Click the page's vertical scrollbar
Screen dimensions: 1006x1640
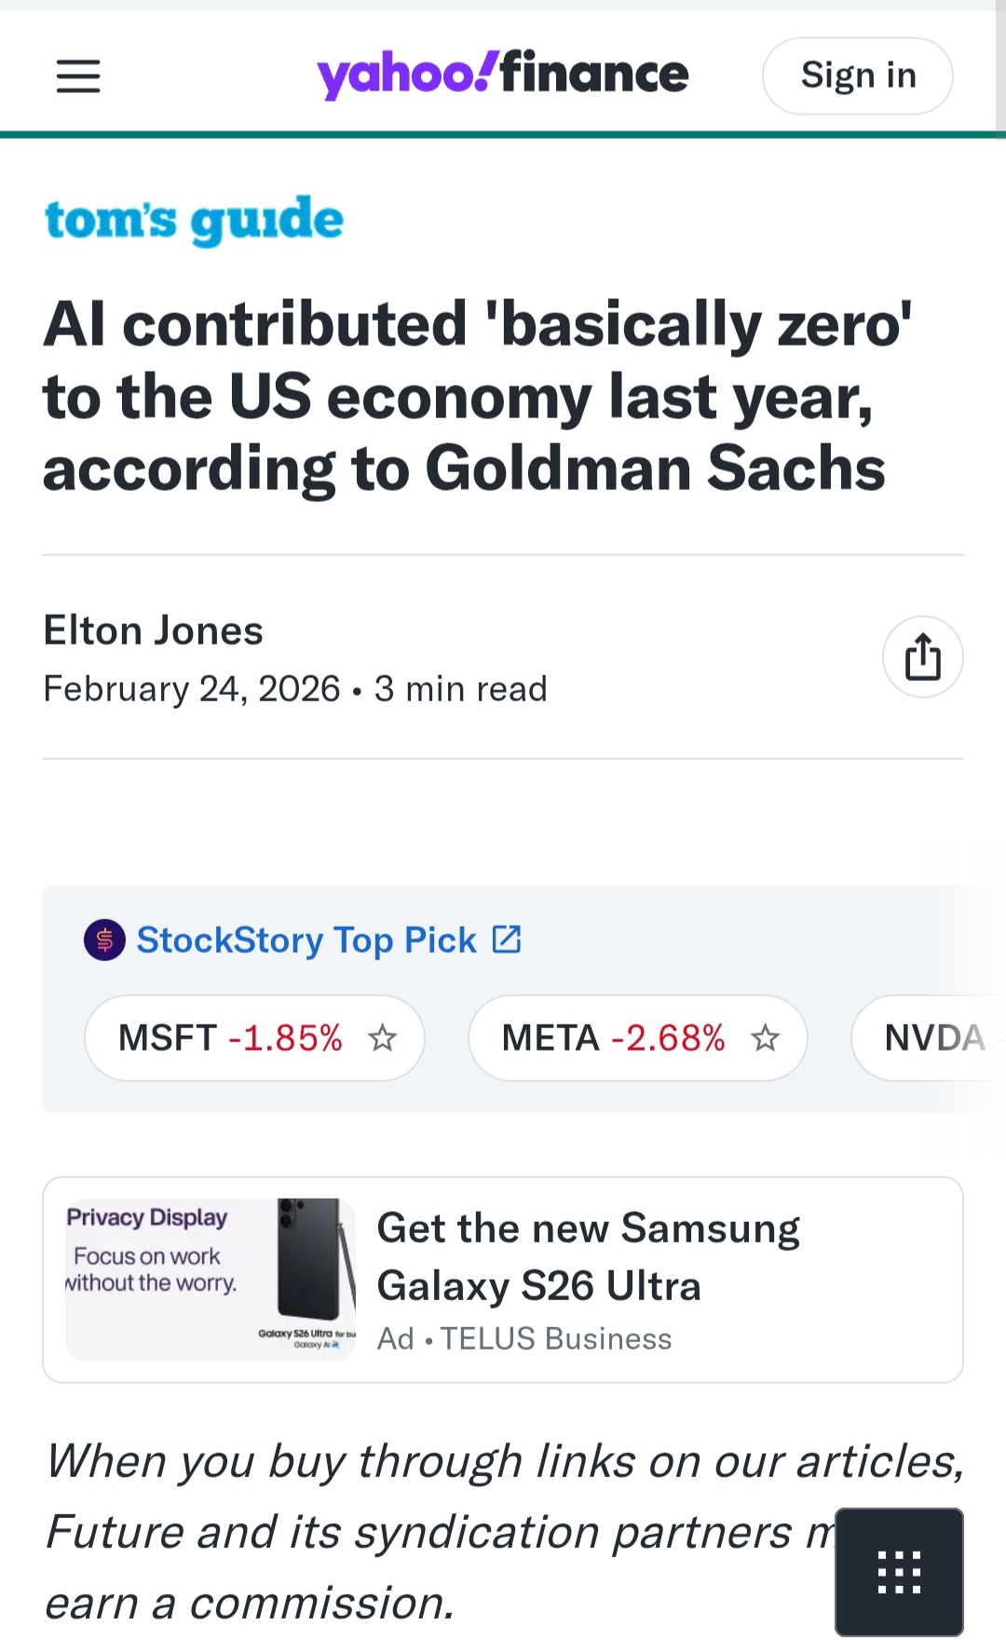pos(1000,70)
